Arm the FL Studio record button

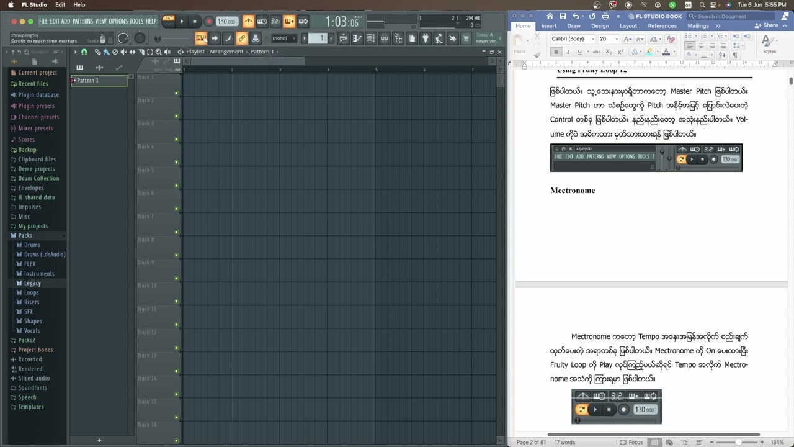[x=209, y=21]
